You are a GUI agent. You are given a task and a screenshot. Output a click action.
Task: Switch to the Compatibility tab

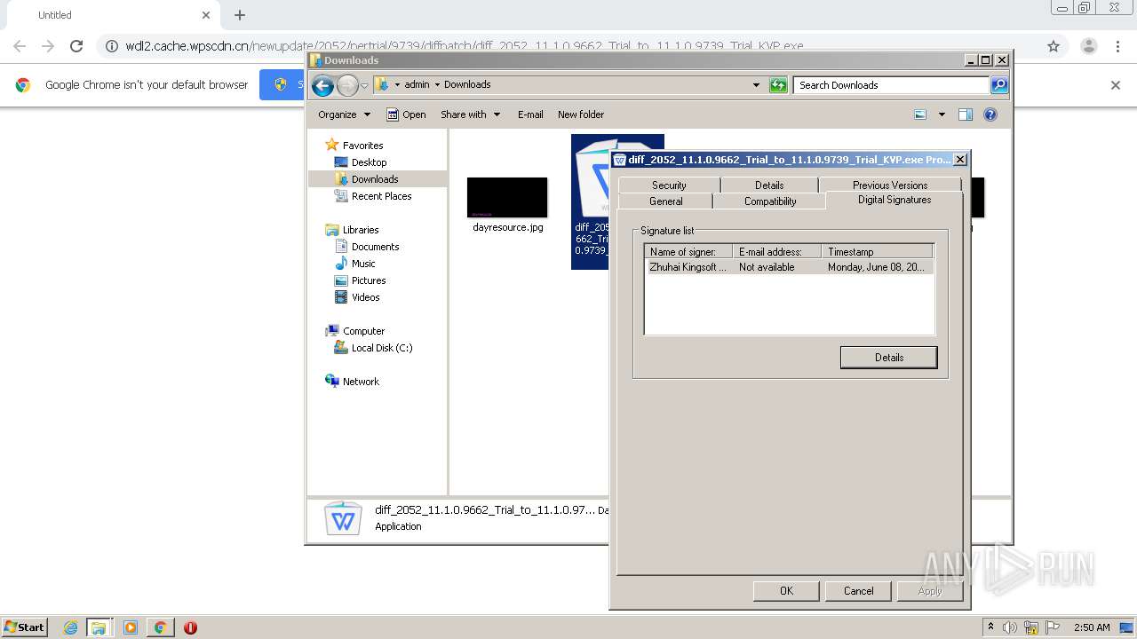coord(770,201)
